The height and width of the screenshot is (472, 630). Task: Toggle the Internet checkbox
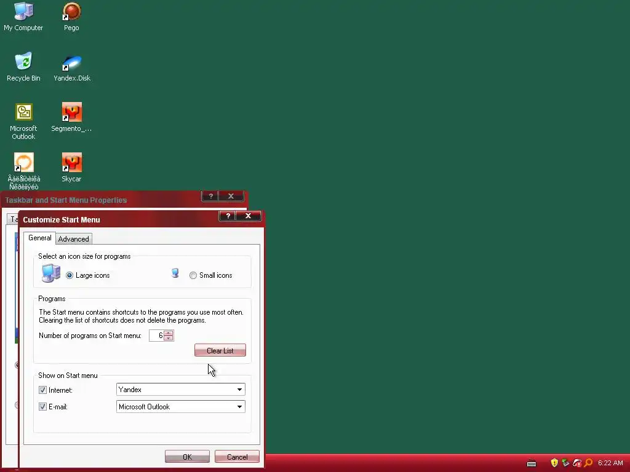click(42, 390)
